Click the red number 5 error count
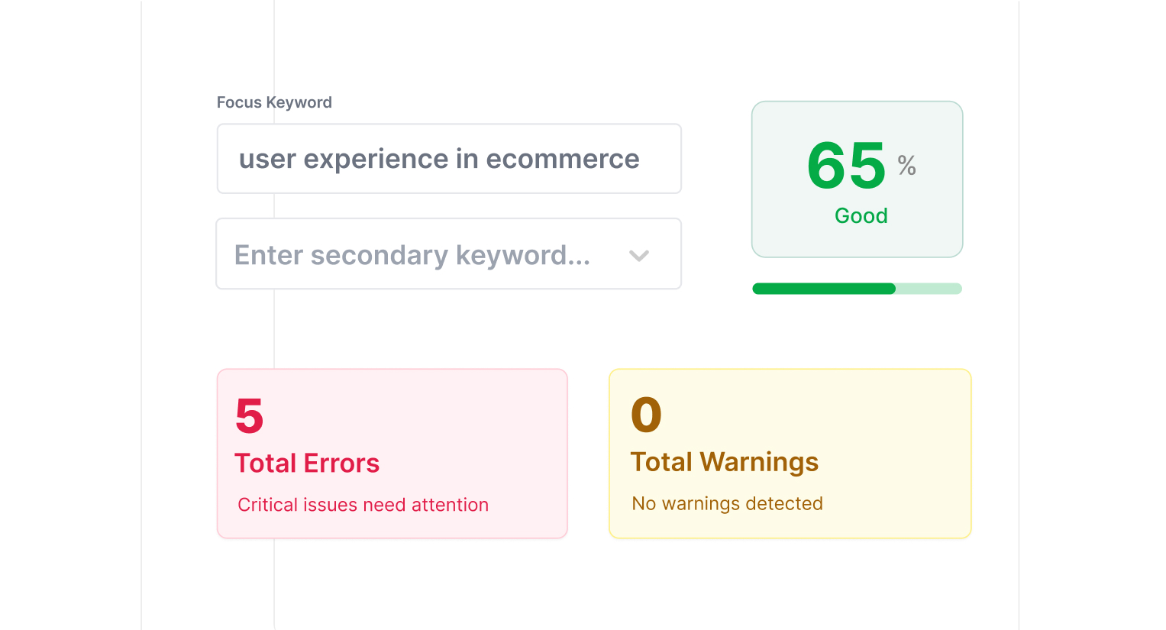The width and height of the screenshot is (1166, 630). click(x=250, y=416)
